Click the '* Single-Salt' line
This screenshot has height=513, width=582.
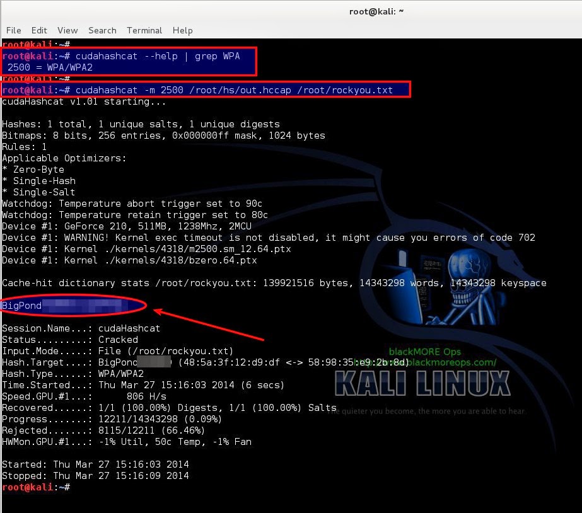pos(38,192)
